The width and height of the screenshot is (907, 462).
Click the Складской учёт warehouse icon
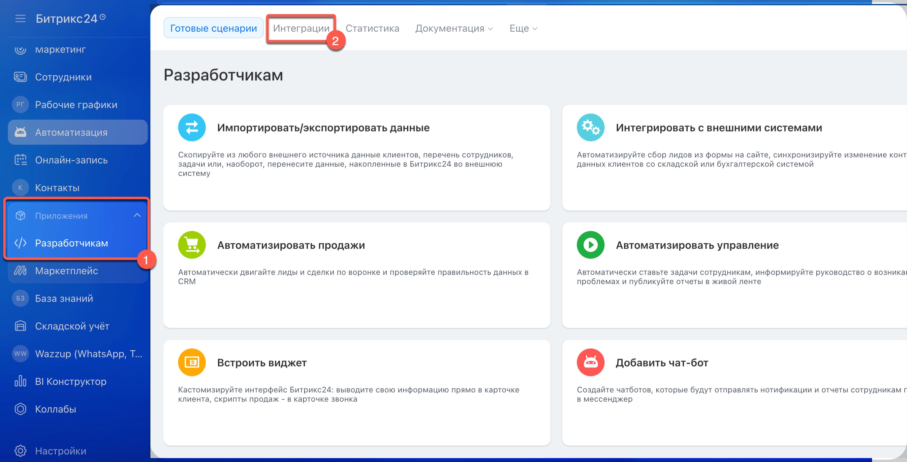20,326
